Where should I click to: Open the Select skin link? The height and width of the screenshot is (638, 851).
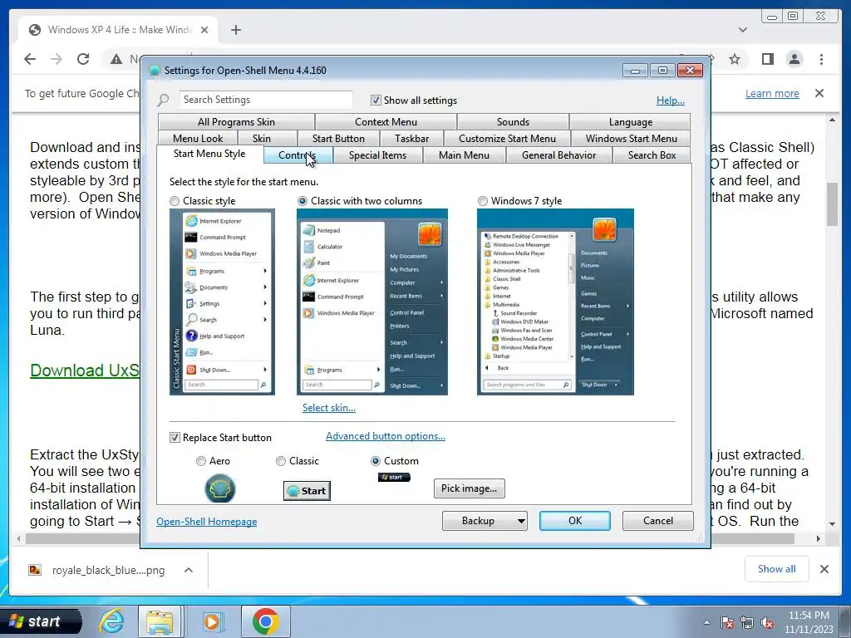329,408
